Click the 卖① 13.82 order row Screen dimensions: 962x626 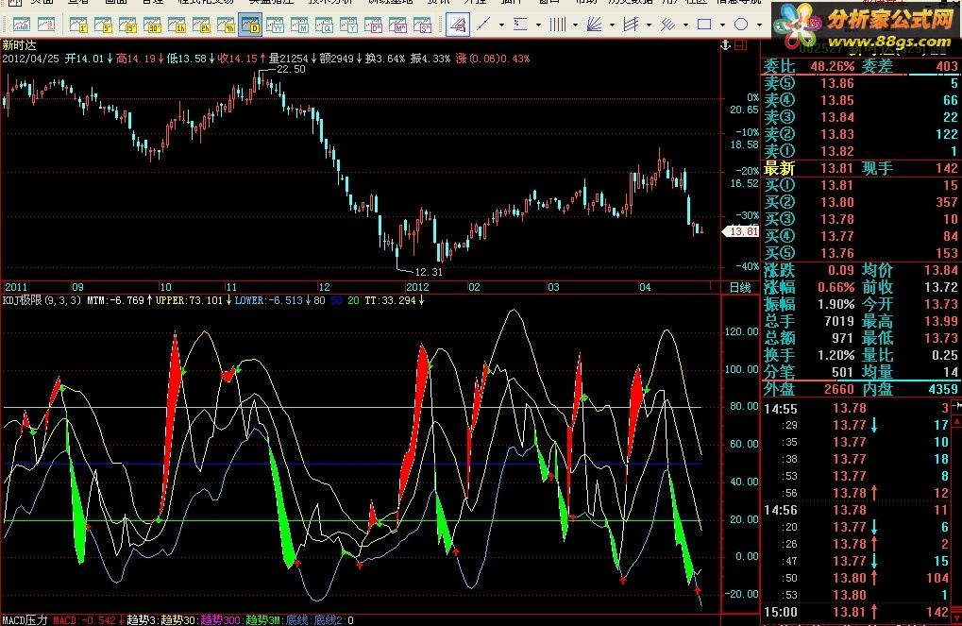pyautogui.click(x=861, y=151)
